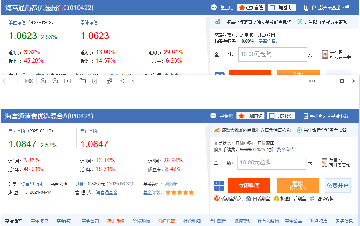Viewport: 360px width, 226px height.
Task: Switch to 基金公司 tab
Action: point(90,221)
